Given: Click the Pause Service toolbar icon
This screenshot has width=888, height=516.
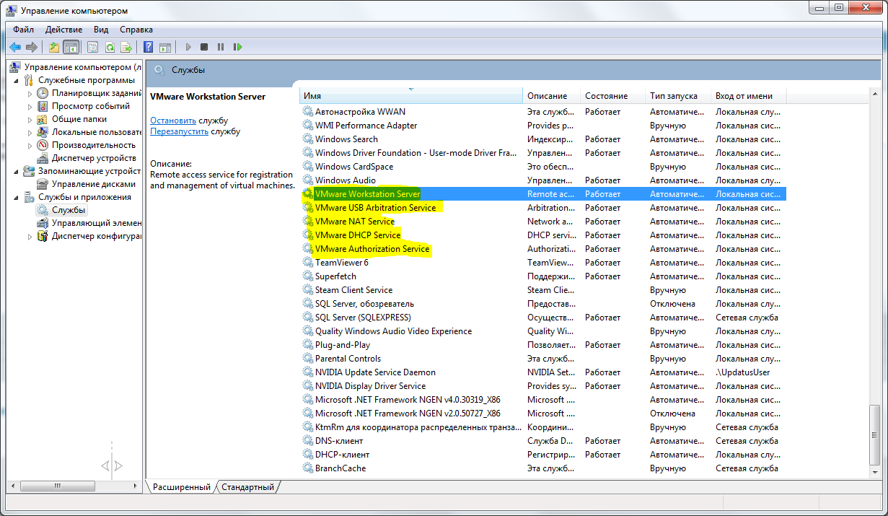Looking at the screenshot, I should (x=221, y=47).
